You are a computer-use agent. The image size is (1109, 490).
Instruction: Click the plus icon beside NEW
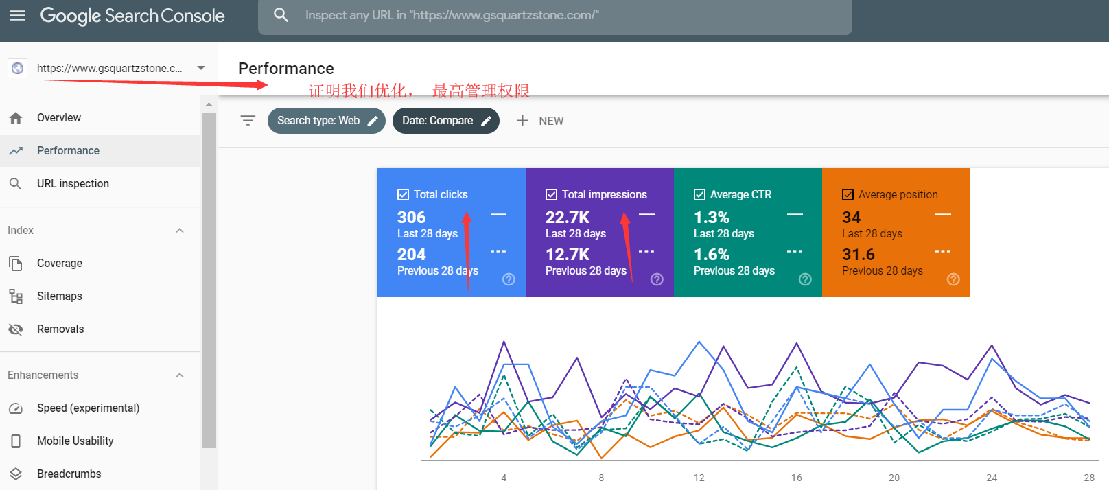pos(522,121)
